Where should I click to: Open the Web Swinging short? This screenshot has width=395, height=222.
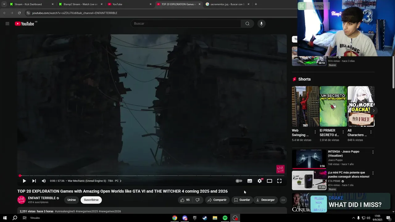point(305,106)
